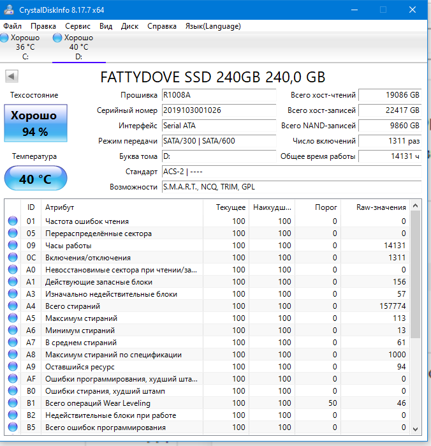Click the Атрибут column header

[60, 207]
